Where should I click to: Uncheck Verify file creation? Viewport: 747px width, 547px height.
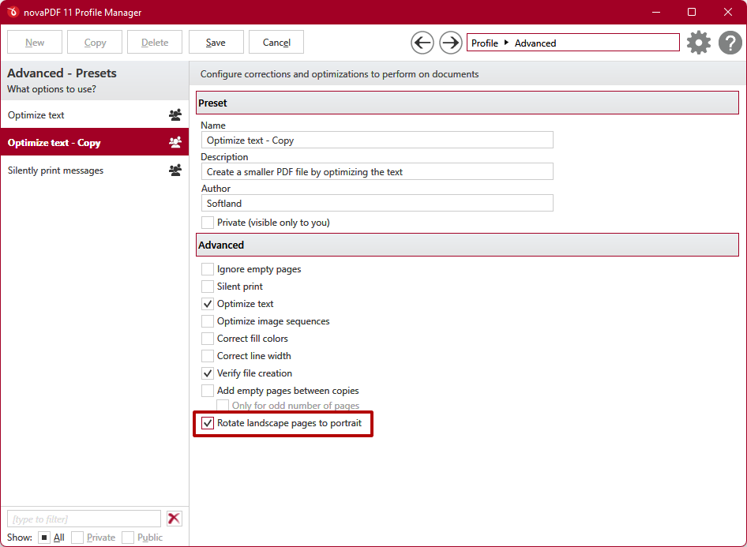[x=208, y=373]
